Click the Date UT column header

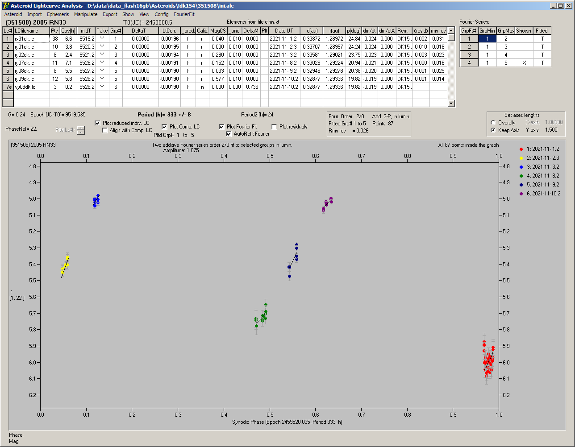[x=284, y=31]
